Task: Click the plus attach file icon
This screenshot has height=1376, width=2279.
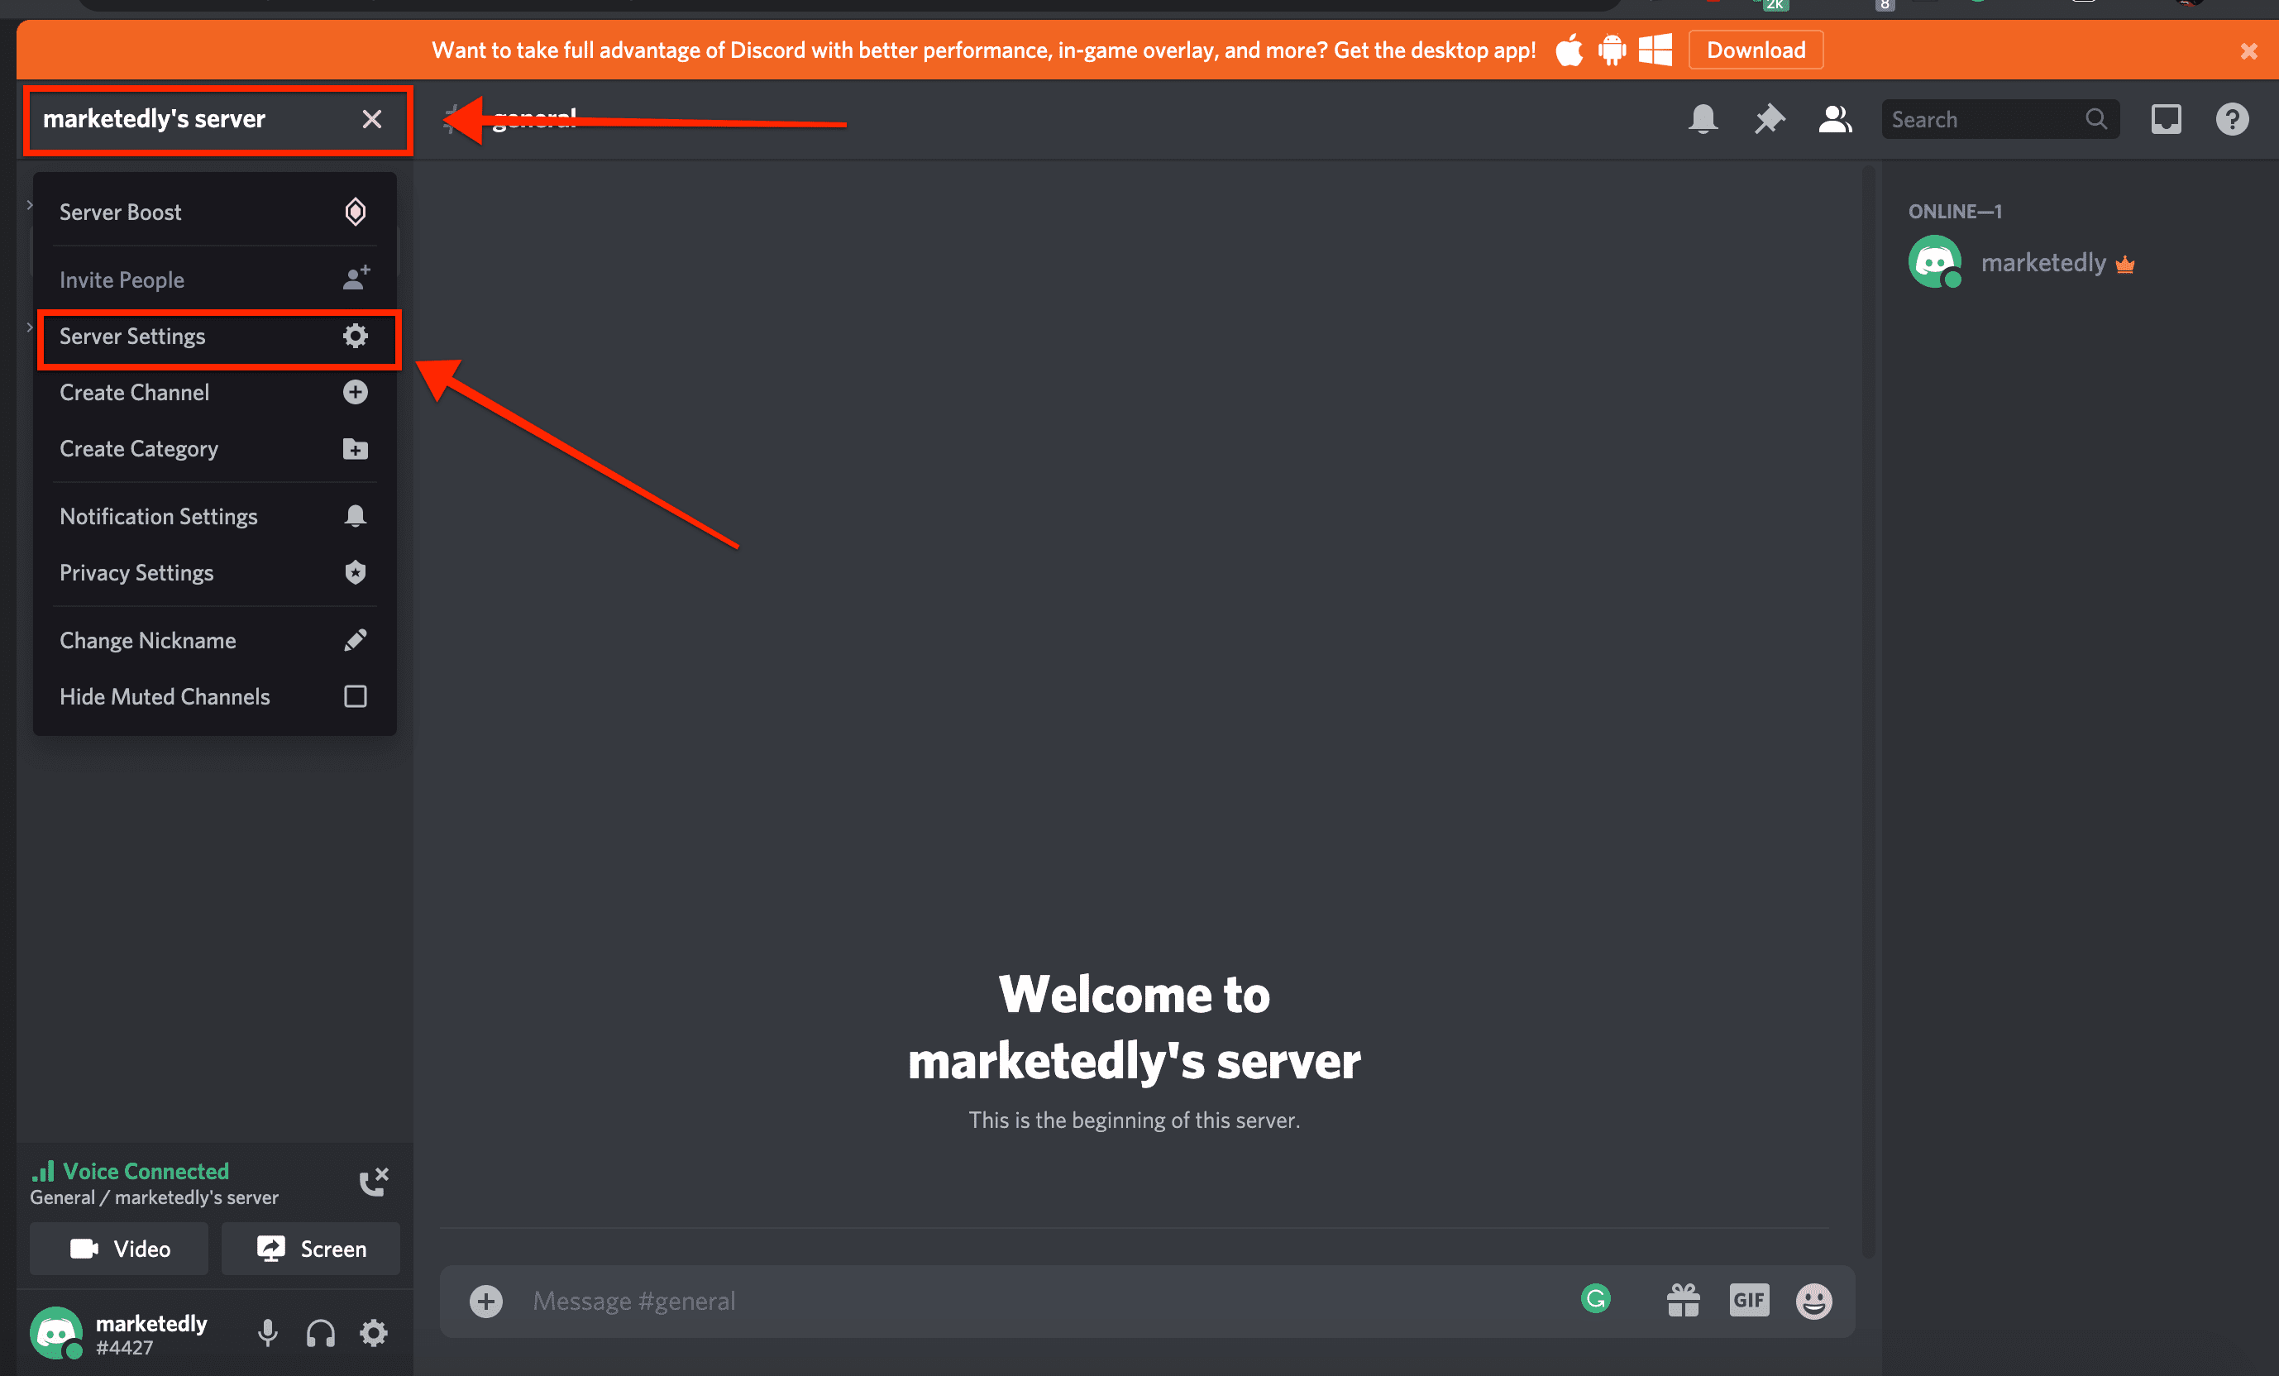Action: tap(485, 1301)
